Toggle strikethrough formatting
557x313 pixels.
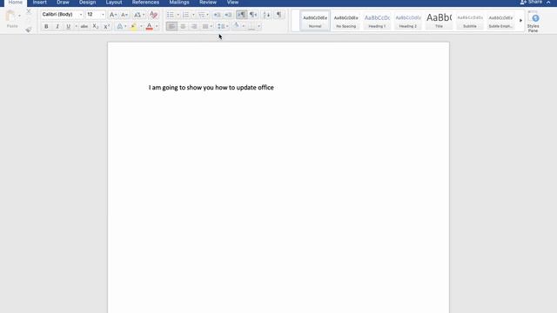(x=84, y=26)
